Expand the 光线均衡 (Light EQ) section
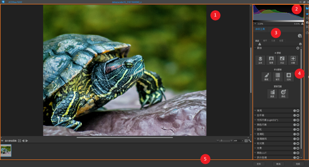 click(255, 120)
